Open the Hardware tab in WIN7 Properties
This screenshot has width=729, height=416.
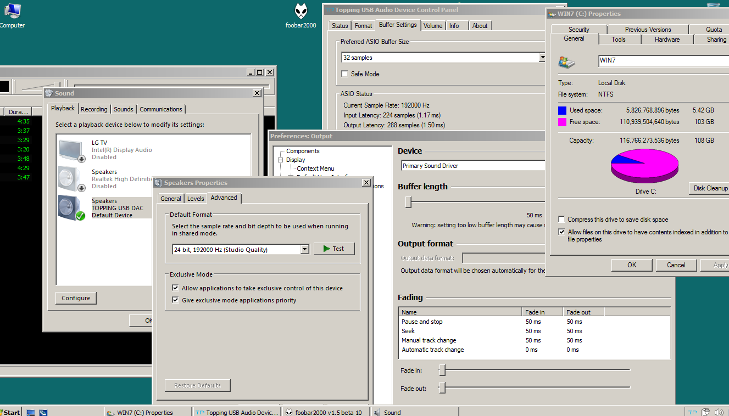coord(667,40)
